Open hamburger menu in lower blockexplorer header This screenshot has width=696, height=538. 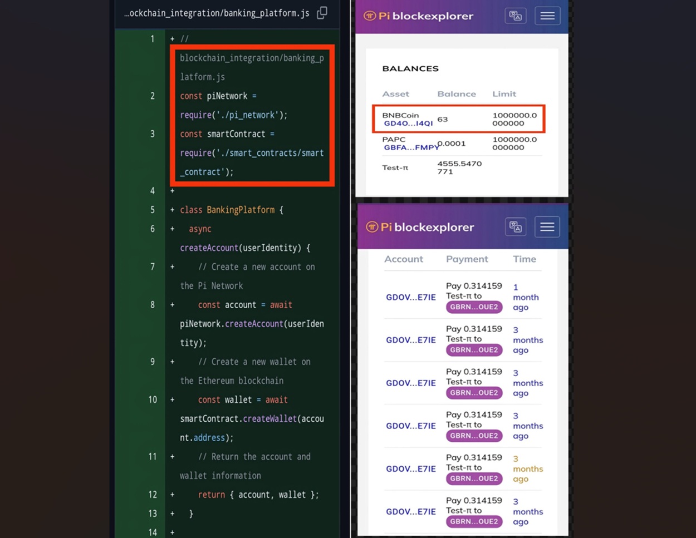547,227
